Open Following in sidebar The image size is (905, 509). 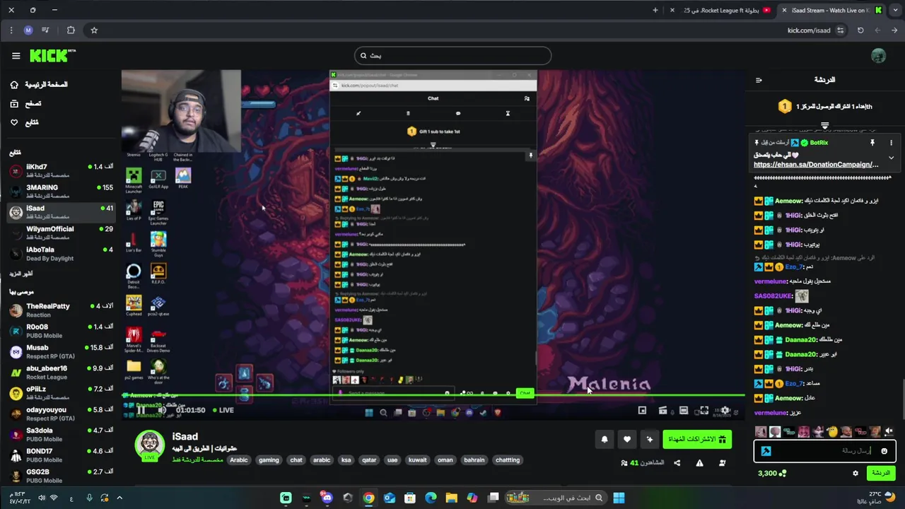25,123
